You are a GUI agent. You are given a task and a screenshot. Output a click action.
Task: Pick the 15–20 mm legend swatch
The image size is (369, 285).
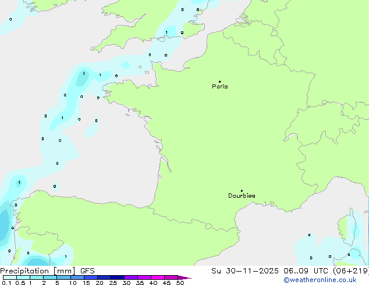(90, 277)
